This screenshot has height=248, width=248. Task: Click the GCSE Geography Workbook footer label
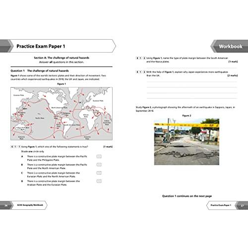tap(30, 205)
